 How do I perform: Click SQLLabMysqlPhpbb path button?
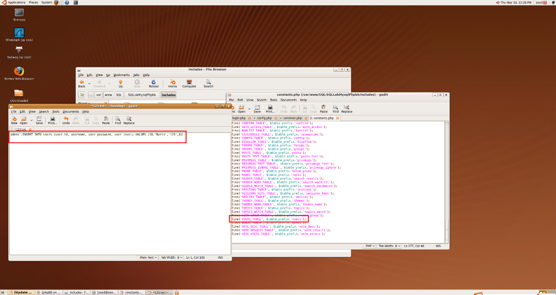tap(141, 95)
